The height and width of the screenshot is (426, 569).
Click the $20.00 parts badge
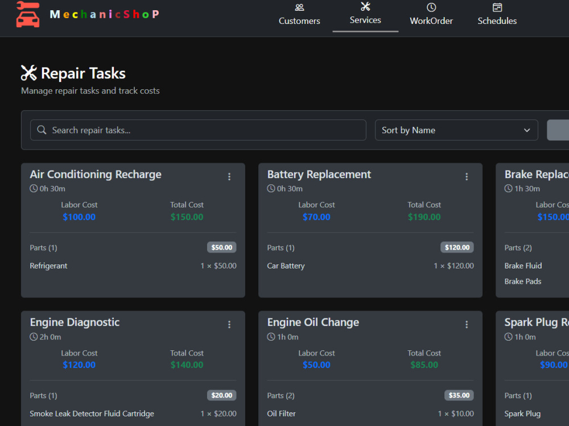coord(222,395)
